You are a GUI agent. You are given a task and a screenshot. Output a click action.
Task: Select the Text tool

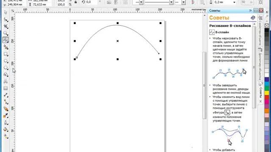[6, 81]
